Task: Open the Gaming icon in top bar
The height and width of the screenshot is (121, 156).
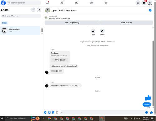Action: 106,3
